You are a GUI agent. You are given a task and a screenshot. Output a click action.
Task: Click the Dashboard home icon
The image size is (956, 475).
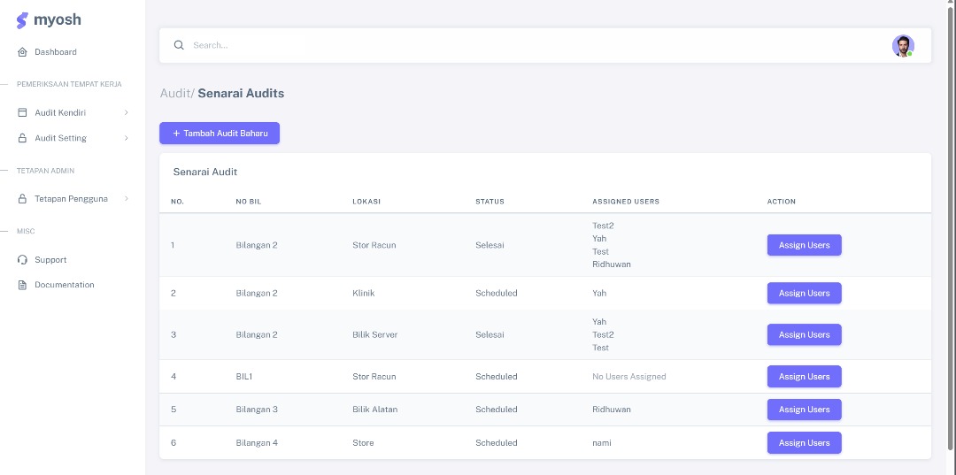(23, 52)
